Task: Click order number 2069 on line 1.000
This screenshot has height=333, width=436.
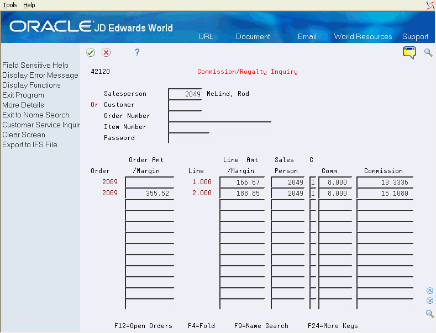Action: 110,182
